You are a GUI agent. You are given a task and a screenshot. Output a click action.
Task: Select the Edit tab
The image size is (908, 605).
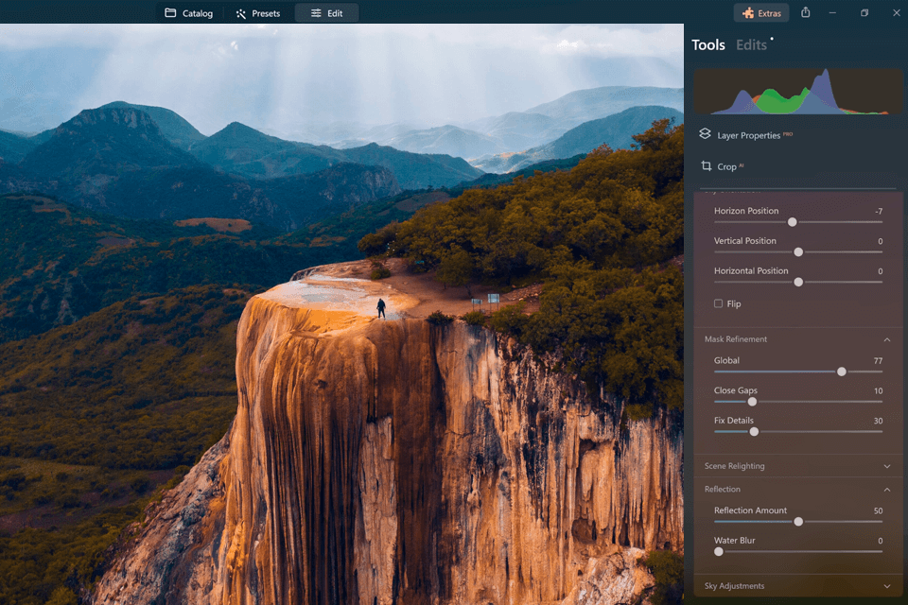(x=326, y=12)
